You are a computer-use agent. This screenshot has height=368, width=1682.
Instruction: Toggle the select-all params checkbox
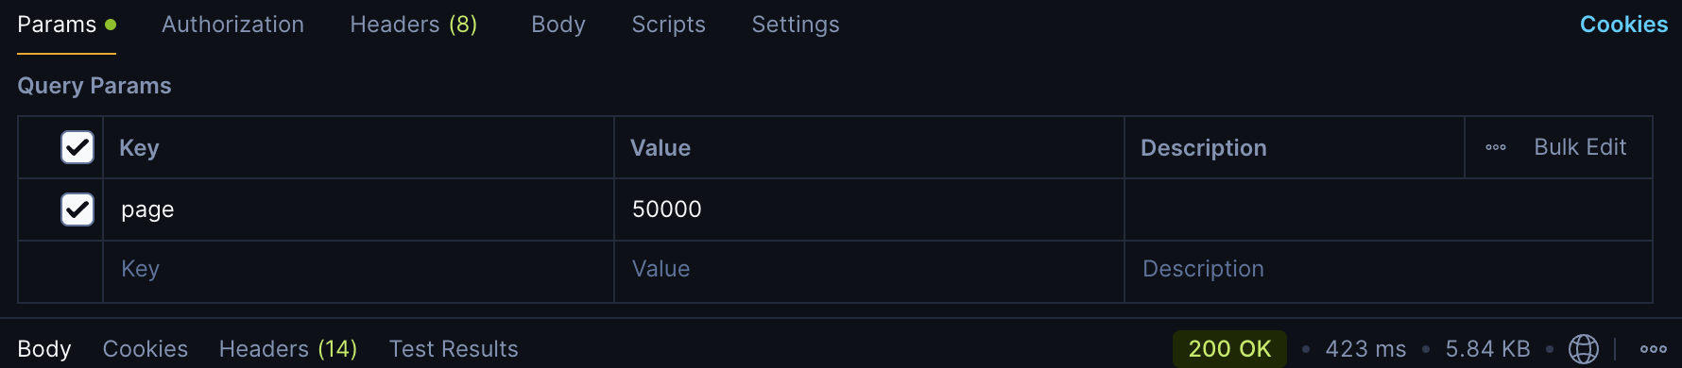77,147
